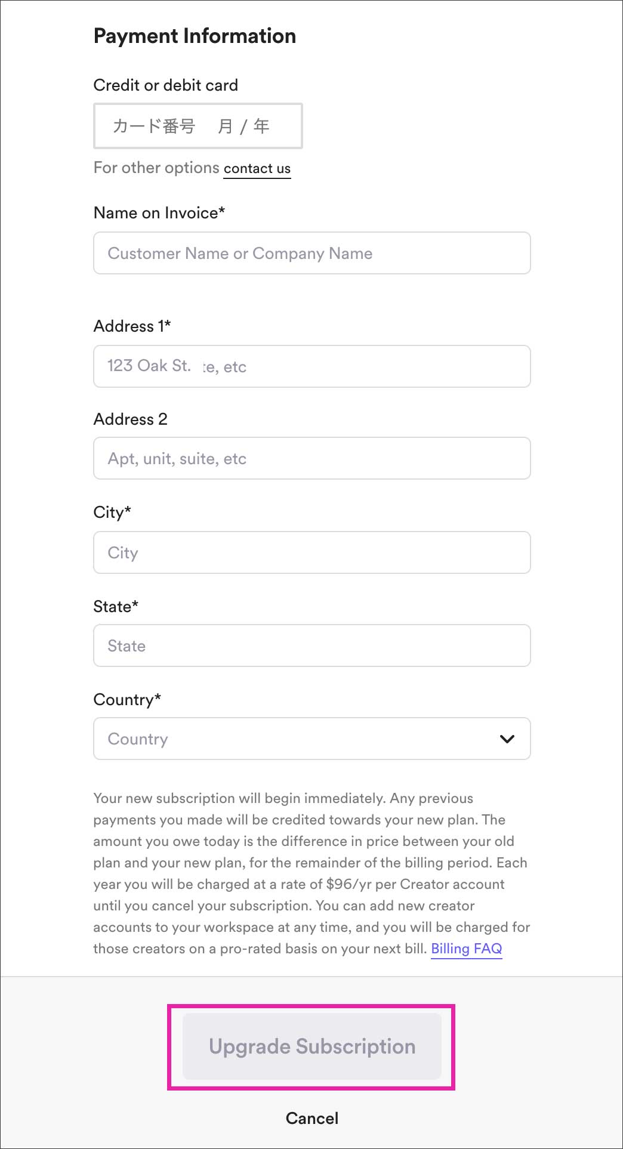Click the 'Credit or debit card' label
Viewport: 623px width, 1149px height.
pos(165,85)
